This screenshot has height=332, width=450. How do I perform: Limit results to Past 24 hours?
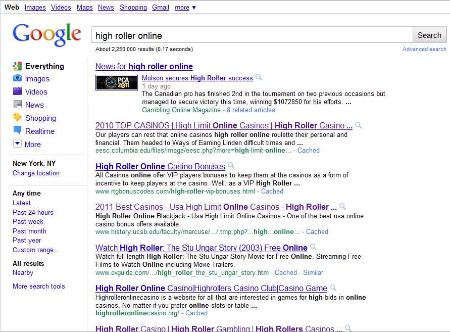(33, 213)
